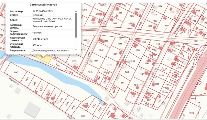
Task: Select parcel 1080 on the map
Action: pyautogui.click(x=114, y=23)
